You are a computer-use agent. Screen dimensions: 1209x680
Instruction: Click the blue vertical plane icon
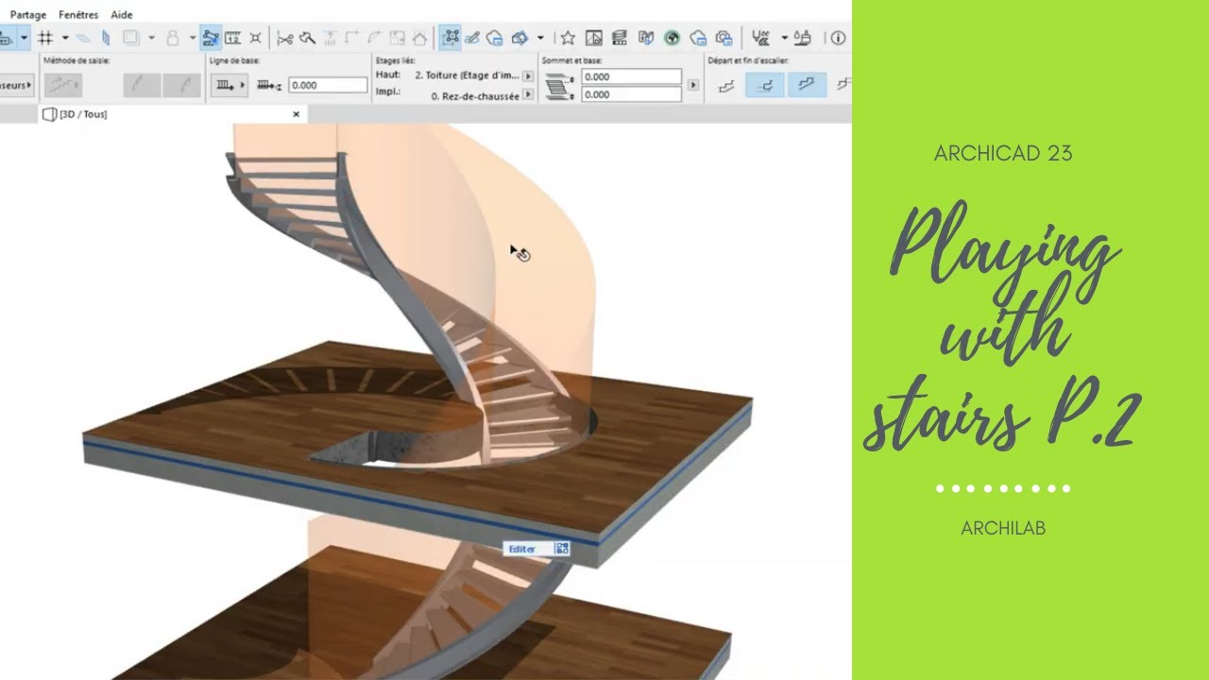pyautogui.click(x=106, y=38)
